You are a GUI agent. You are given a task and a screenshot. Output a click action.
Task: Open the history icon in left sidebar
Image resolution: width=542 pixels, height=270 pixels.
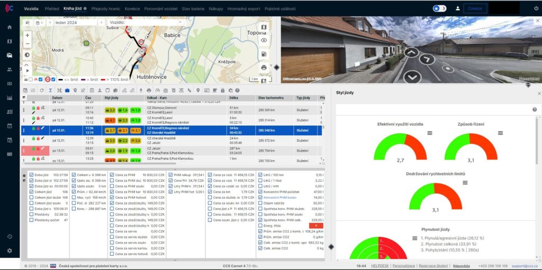10,237
